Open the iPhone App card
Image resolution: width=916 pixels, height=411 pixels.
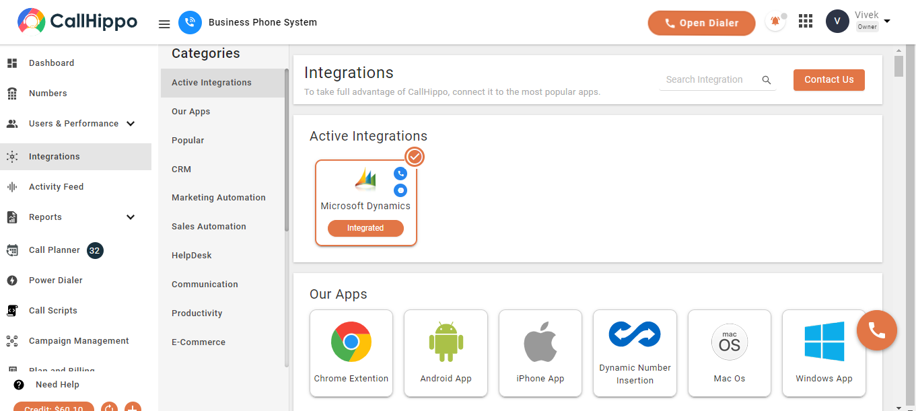coord(540,353)
